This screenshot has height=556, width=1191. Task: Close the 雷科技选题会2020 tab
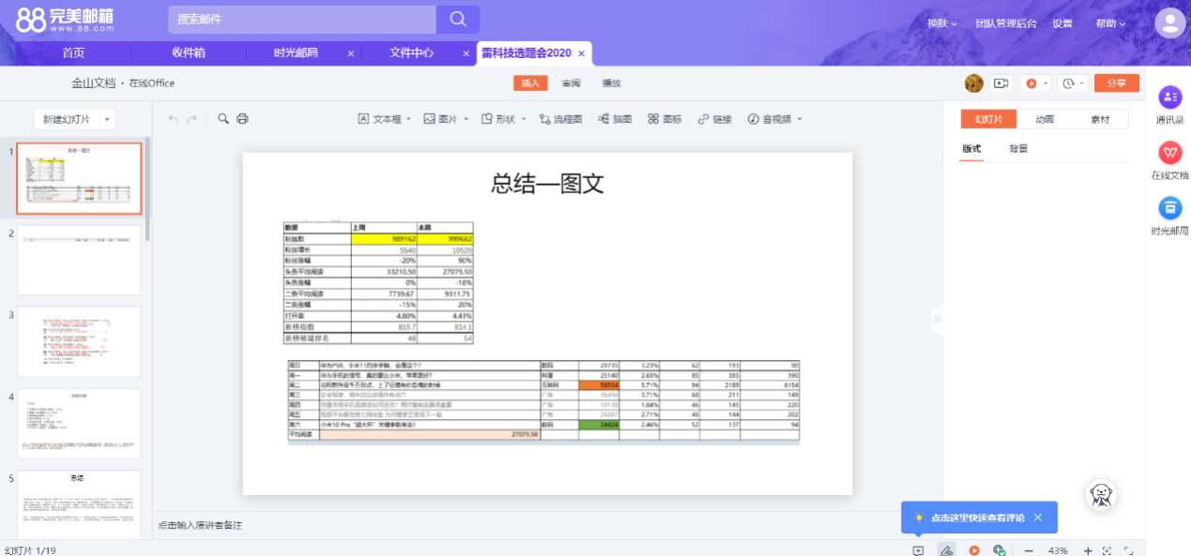(581, 53)
